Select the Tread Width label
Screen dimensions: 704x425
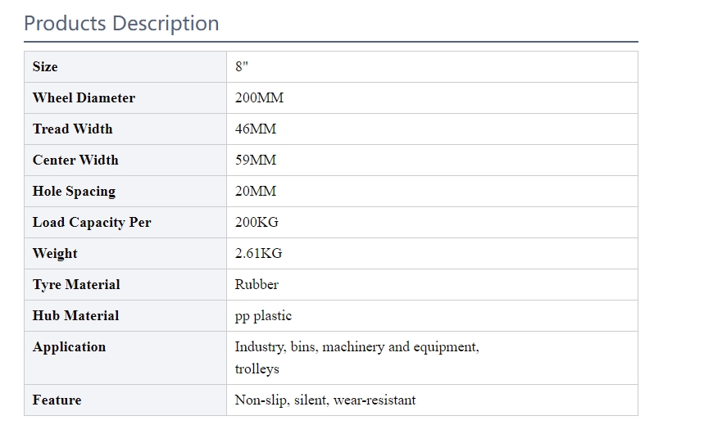[x=73, y=129]
